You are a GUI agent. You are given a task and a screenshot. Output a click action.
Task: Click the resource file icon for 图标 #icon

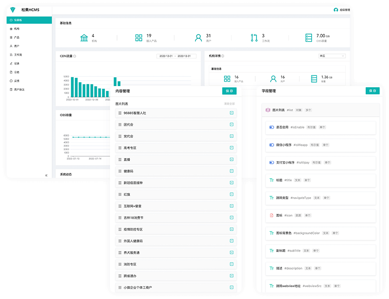[271, 216]
